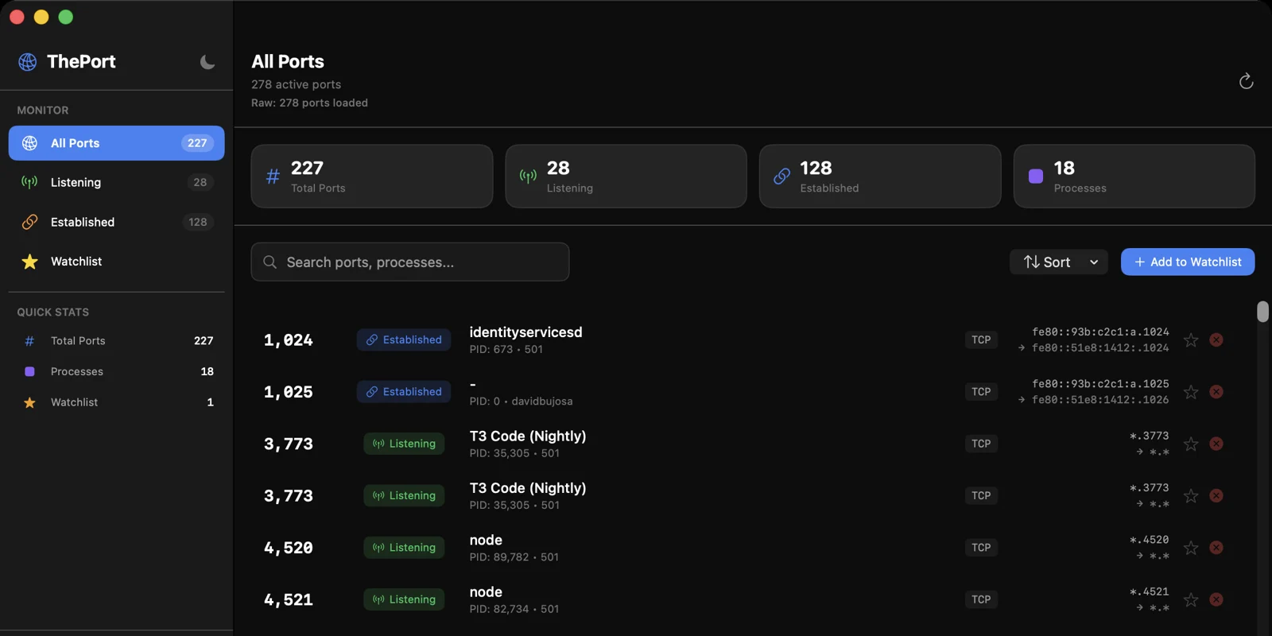Kill the node port 4,521 process

1216,599
